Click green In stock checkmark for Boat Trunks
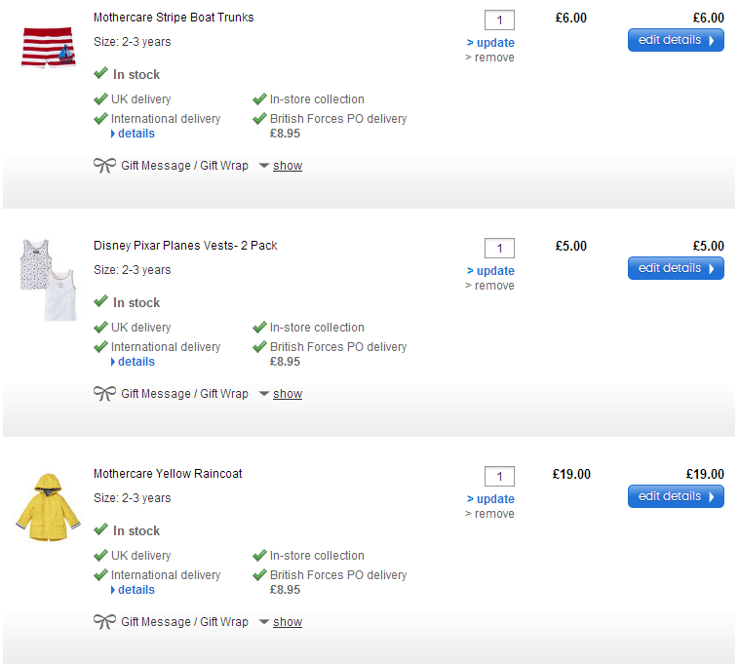The image size is (739, 664). (x=100, y=74)
